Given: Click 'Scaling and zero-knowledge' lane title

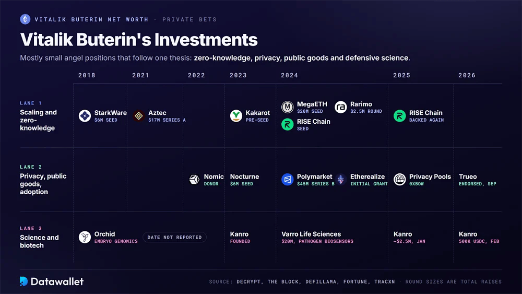Looking at the screenshot, I should tap(38, 120).
